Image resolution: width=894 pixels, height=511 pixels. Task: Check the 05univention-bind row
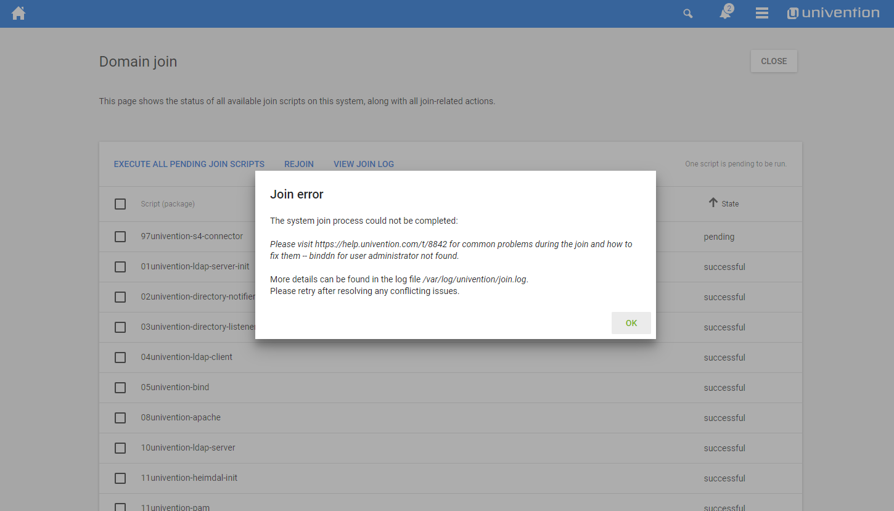coord(120,388)
